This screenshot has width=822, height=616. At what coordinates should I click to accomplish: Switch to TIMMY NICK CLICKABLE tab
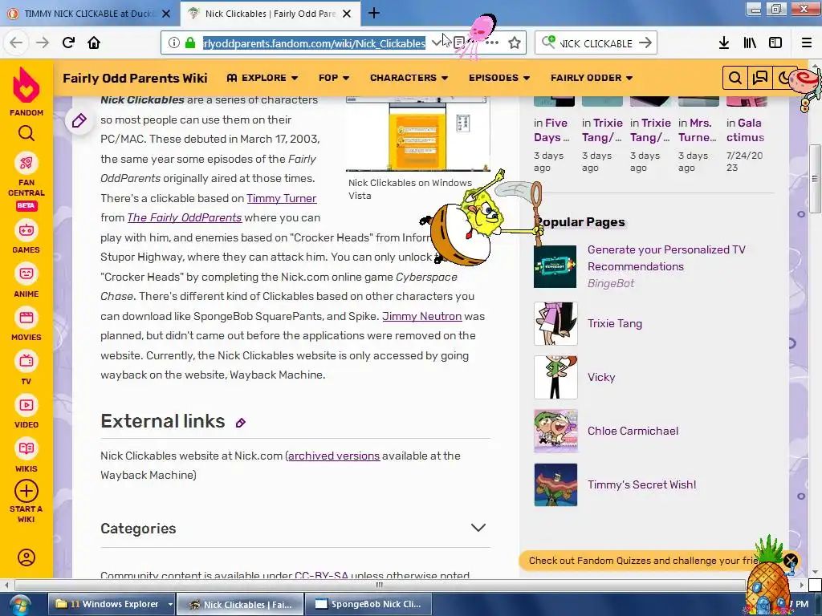tap(89, 14)
